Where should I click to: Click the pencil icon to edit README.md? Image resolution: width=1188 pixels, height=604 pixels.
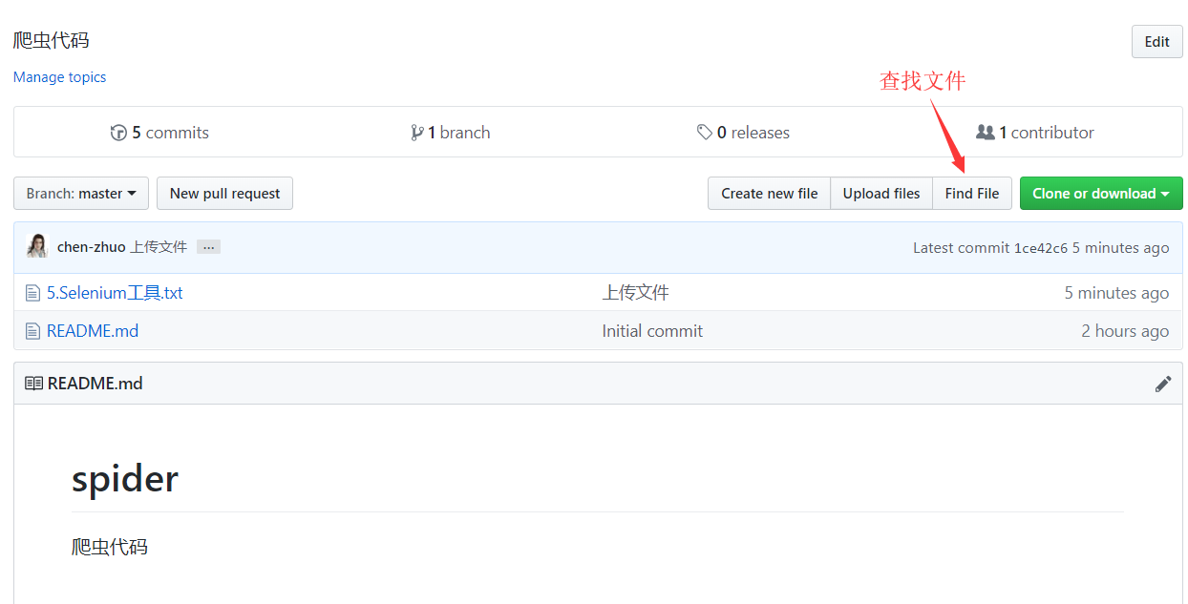pyautogui.click(x=1162, y=384)
